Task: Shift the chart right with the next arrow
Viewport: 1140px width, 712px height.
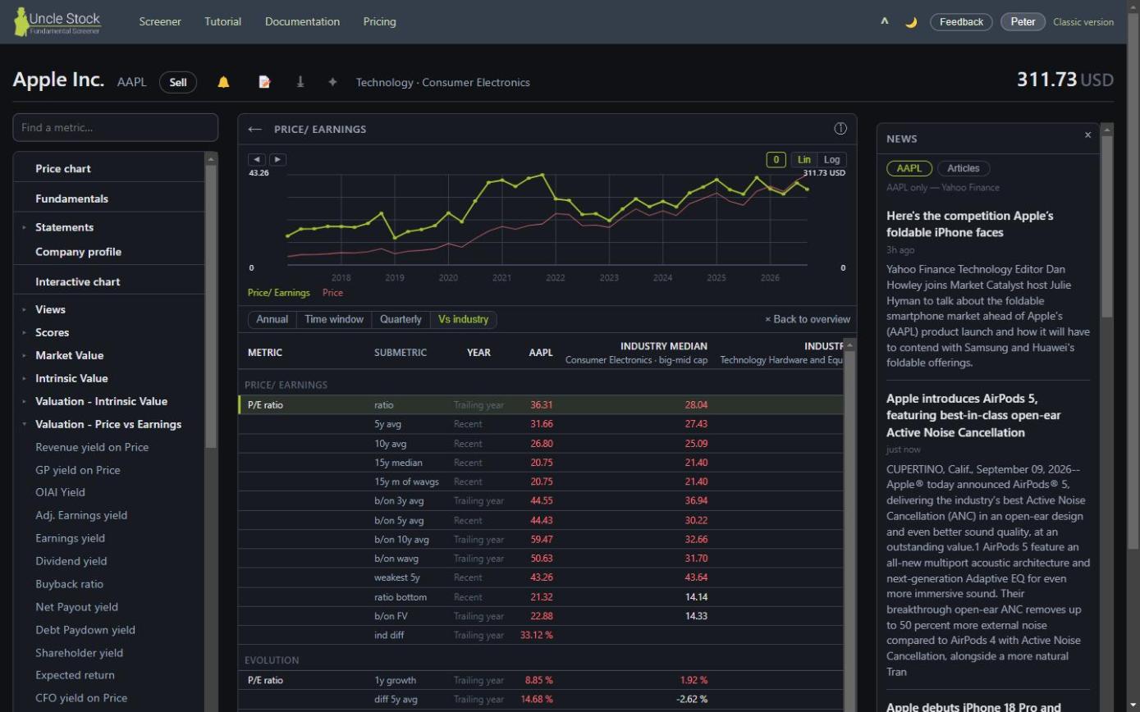Action: tap(277, 159)
